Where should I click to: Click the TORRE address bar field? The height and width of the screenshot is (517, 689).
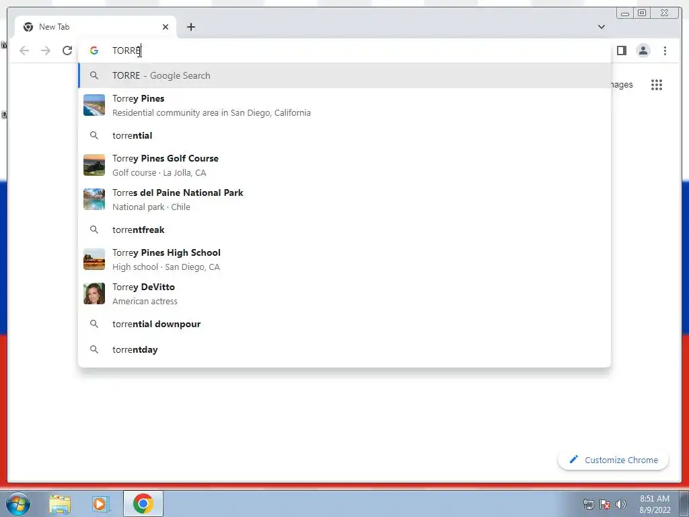pyautogui.click(x=344, y=50)
